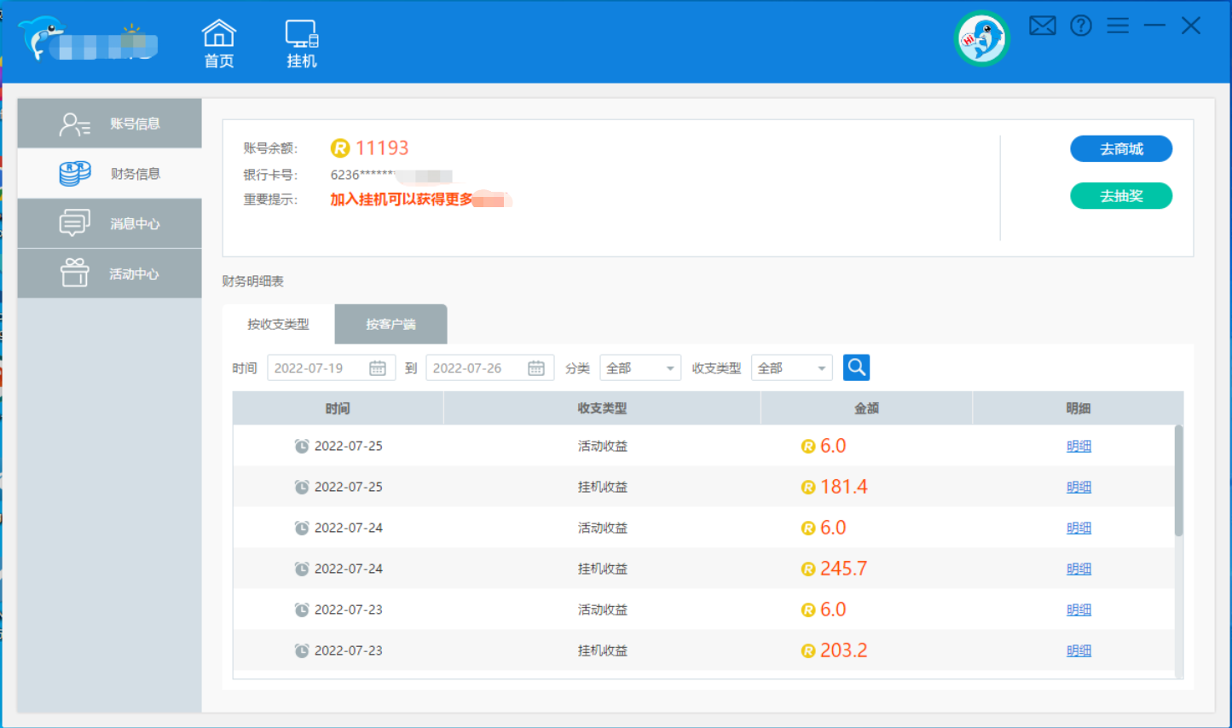The height and width of the screenshot is (728, 1232).
Task: Open the 首页 home icon
Action: click(218, 43)
